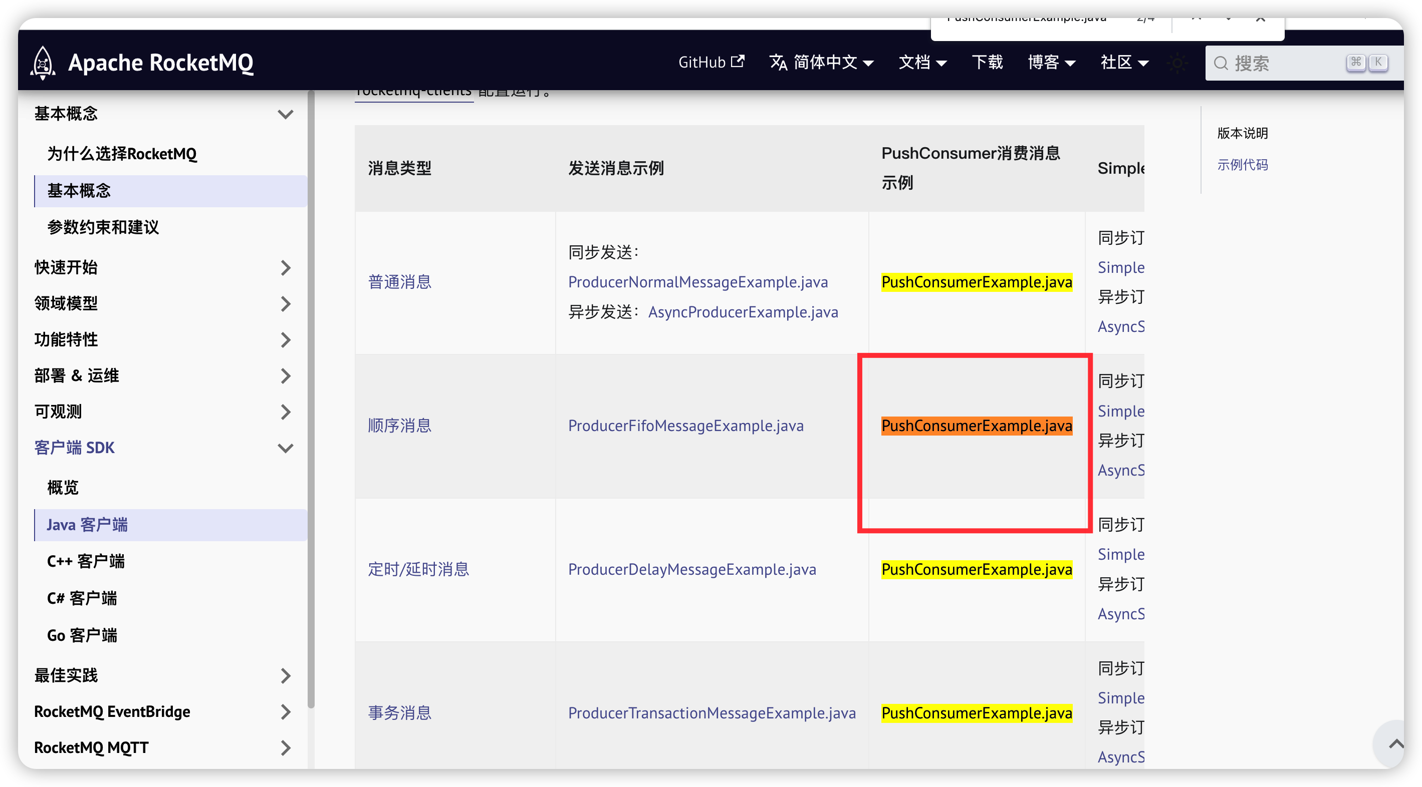Go to the 下载 page
Viewport: 1422px width, 787px height.
pyautogui.click(x=987, y=62)
